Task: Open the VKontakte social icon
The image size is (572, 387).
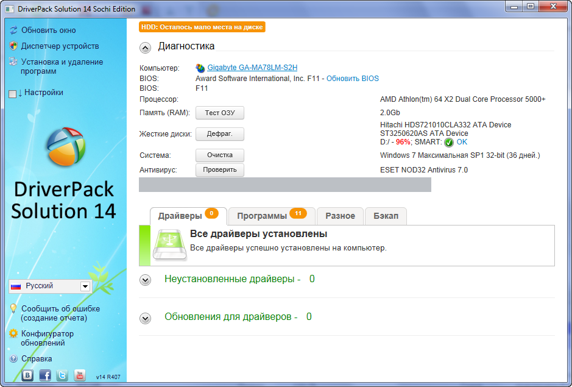Action: tap(27, 375)
